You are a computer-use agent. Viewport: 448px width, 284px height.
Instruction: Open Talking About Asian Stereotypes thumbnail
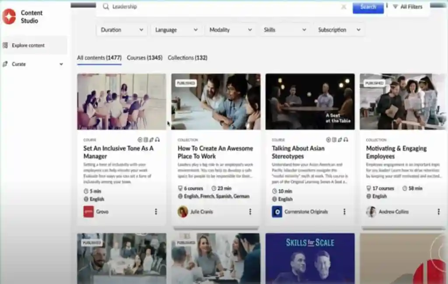click(x=310, y=102)
